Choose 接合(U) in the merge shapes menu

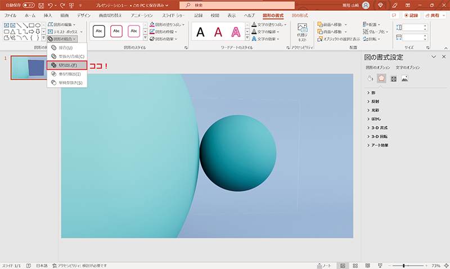65,48
